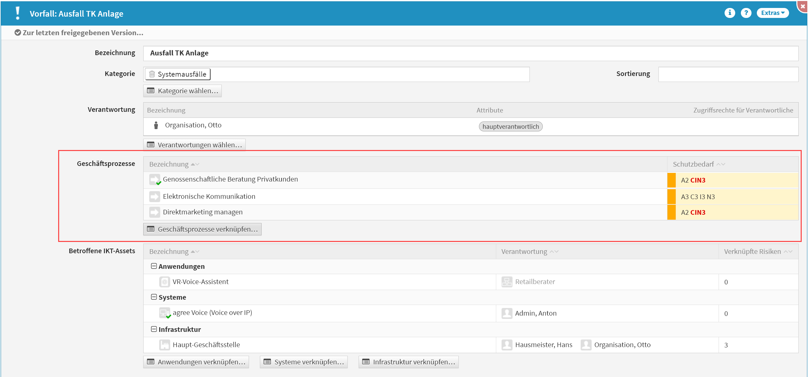The height and width of the screenshot is (377, 811).
Task: Collapse the Systeme group
Action: (154, 297)
